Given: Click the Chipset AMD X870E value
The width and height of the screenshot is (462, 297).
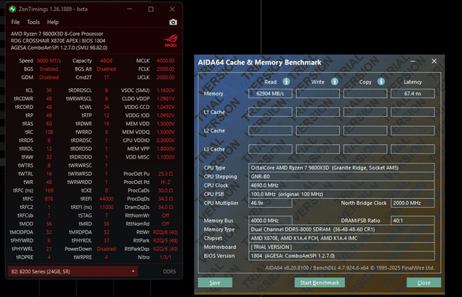Looking at the screenshot, I should pyautogui.click(x=341, y=238).
